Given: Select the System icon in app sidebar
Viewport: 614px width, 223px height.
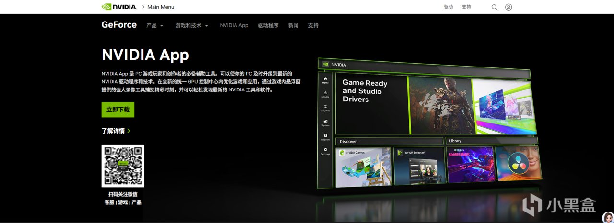Looking at the screenshot, I should [325, 123].
